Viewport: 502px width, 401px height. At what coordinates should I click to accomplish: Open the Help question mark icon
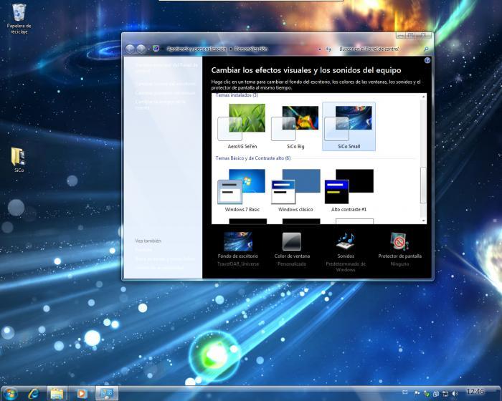[427, 60]
